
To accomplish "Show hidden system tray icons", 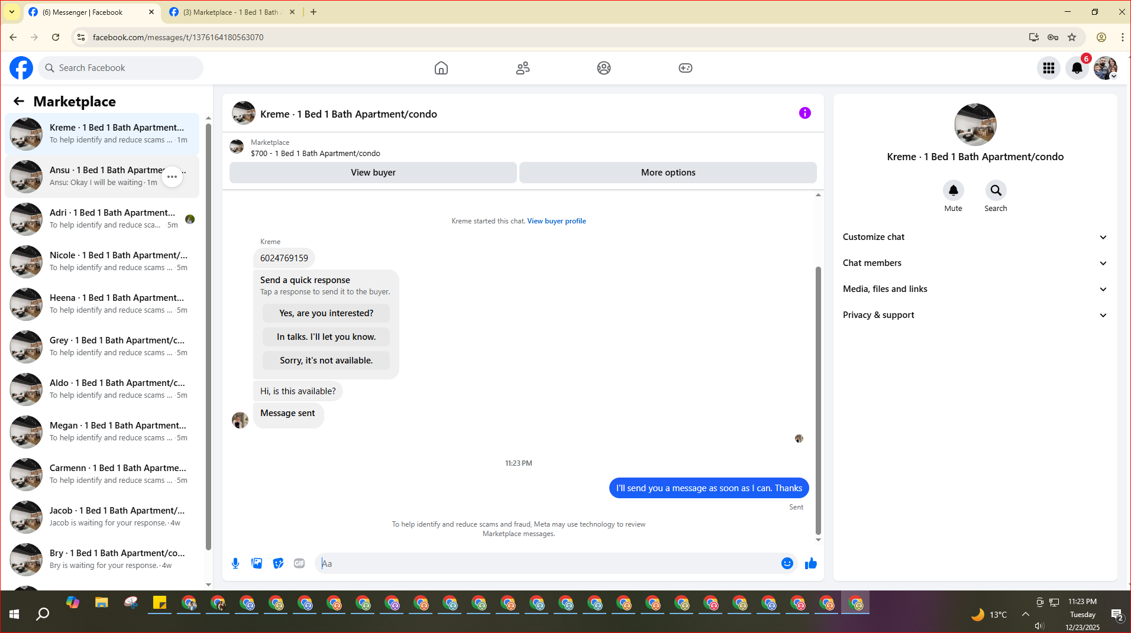I will click(1026, 615).
